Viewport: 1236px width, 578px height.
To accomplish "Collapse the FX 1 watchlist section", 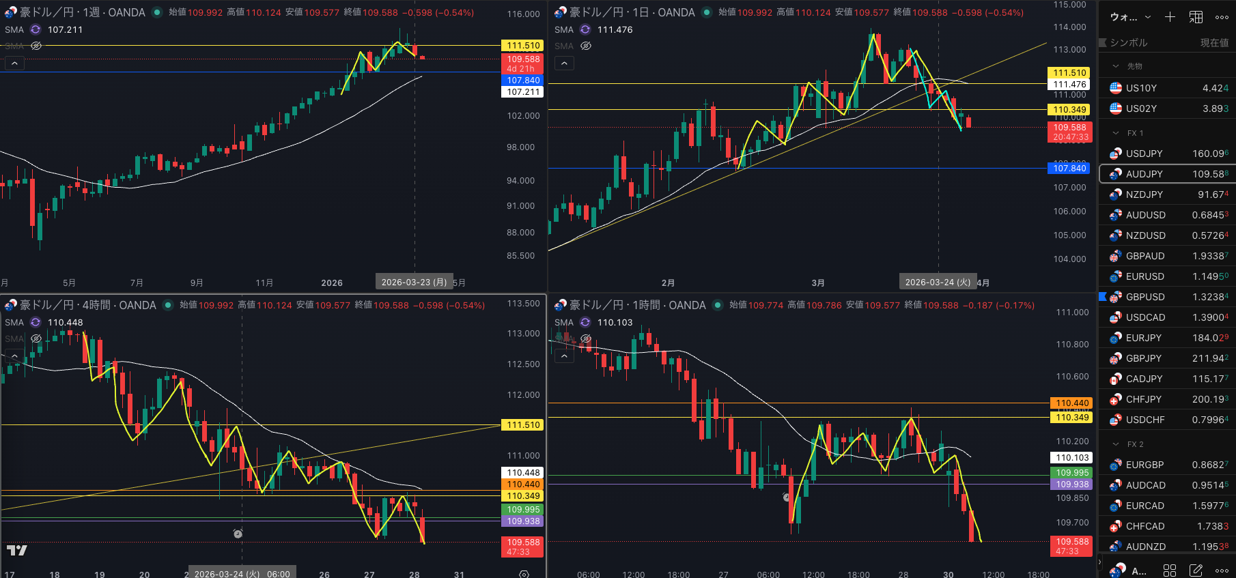I will pyautogui.click(x=1116, y=133).
